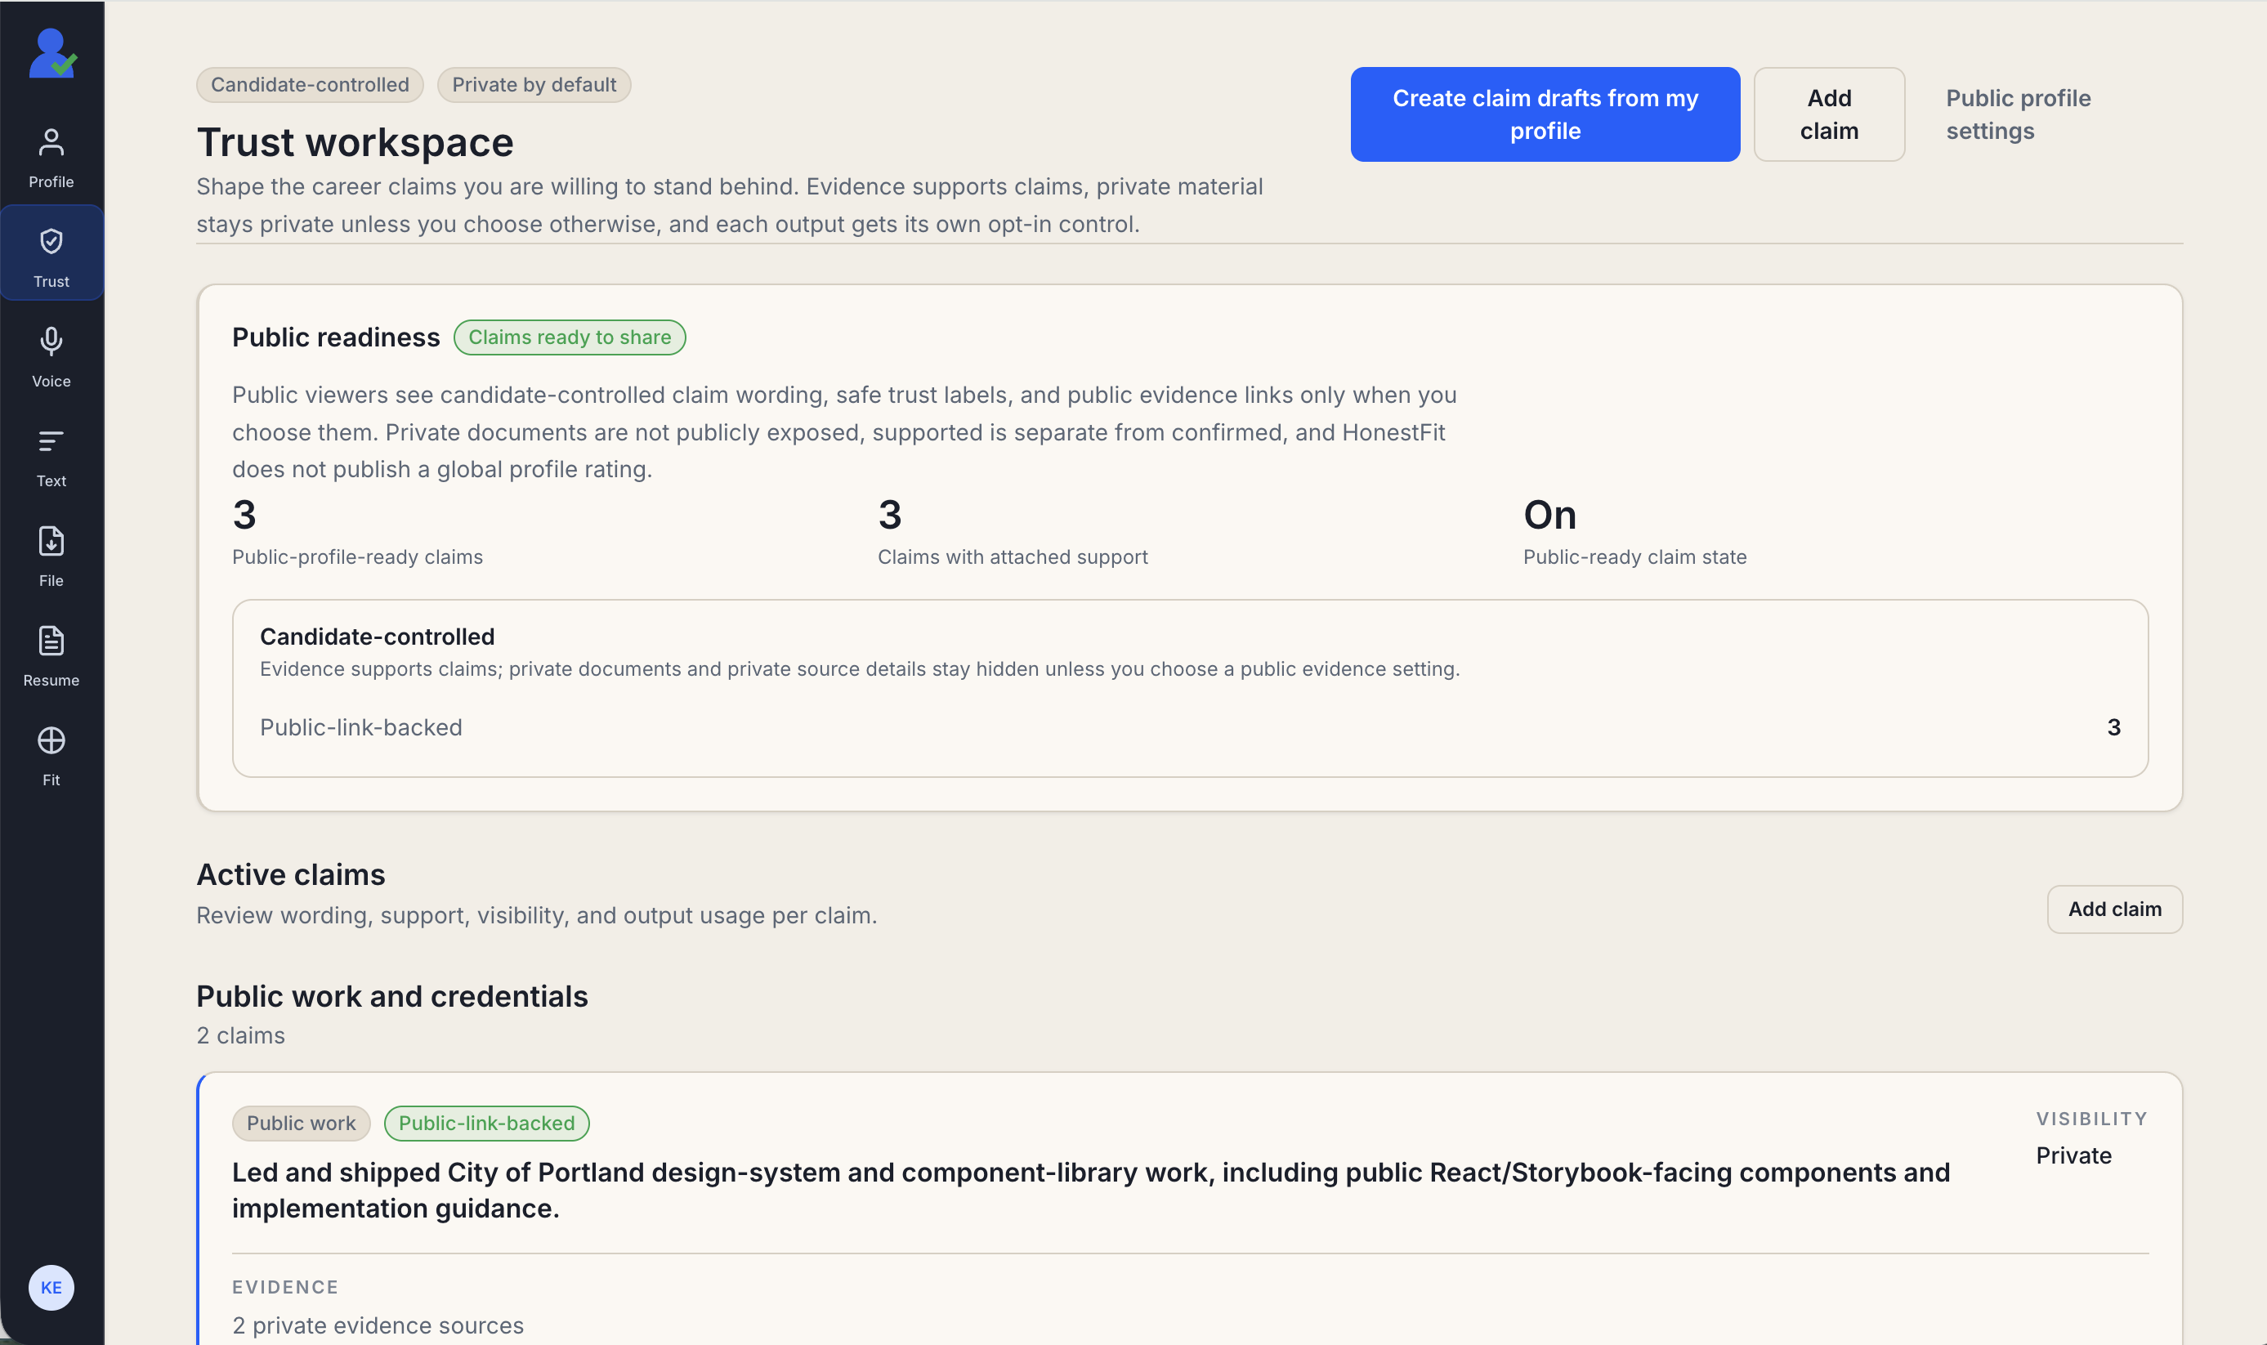
Task: Open the File download icon
Action: 51,541
